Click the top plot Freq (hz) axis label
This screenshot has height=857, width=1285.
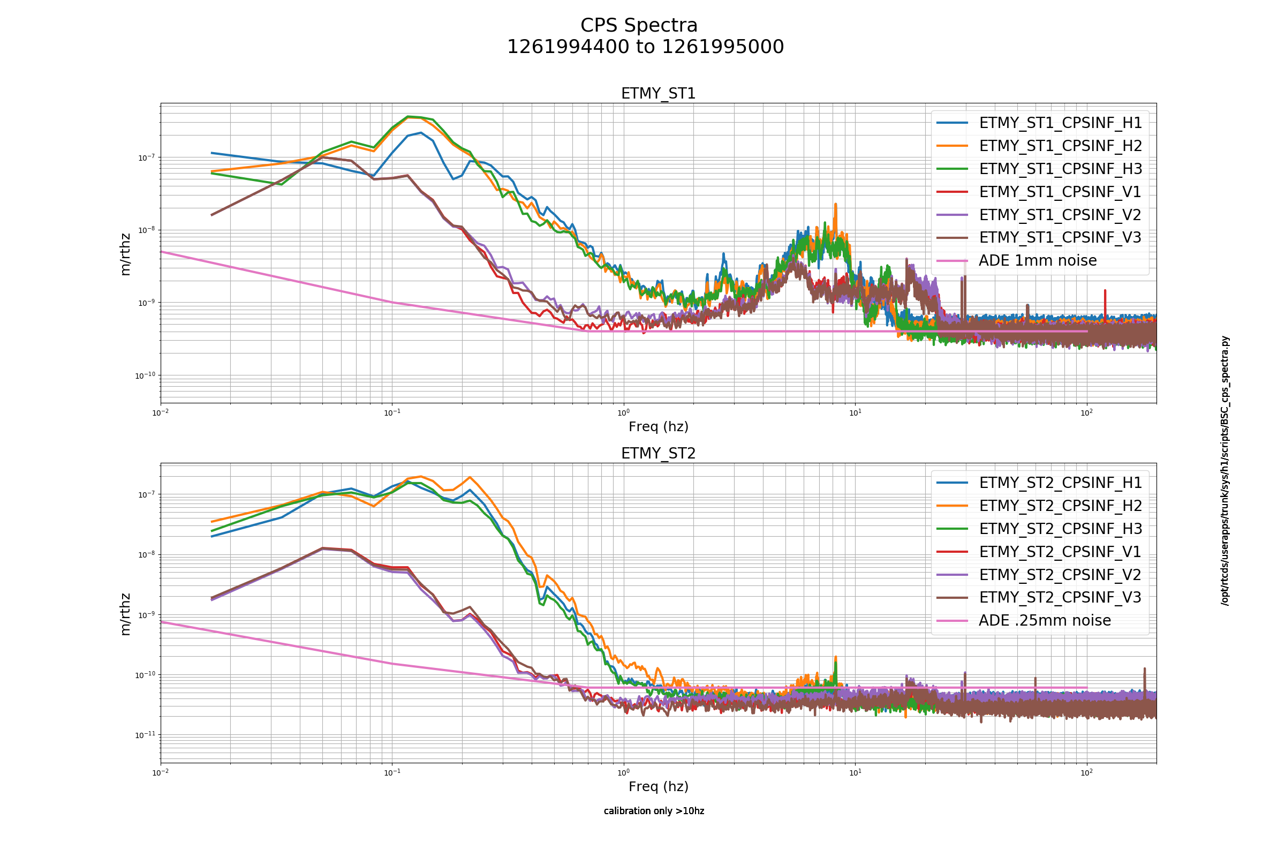[x=659, y=426]
